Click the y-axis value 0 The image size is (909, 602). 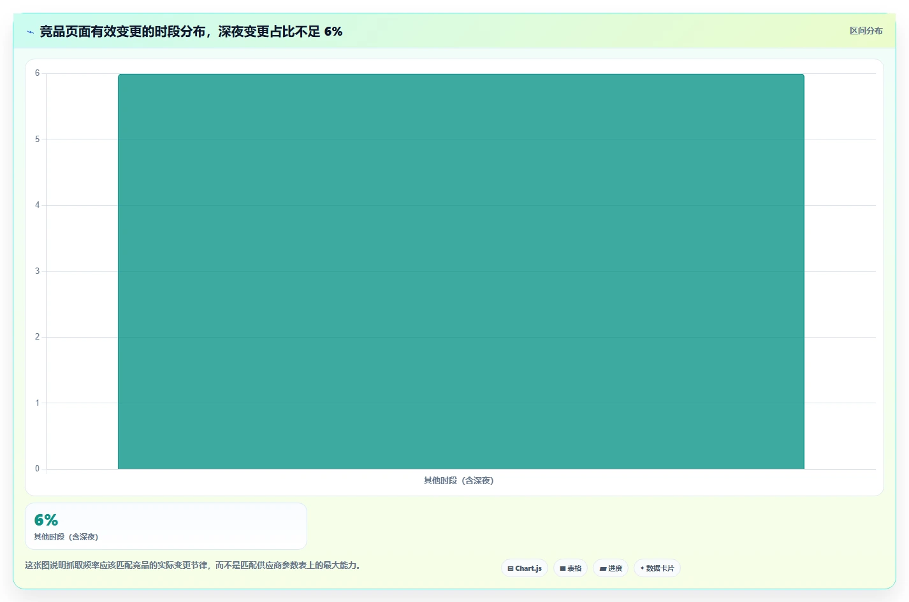click(x=37, y=469)
